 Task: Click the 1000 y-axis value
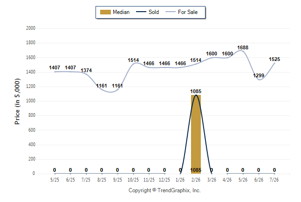tap(31, 101)
